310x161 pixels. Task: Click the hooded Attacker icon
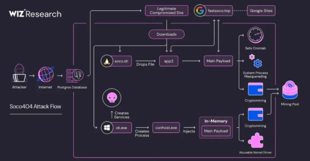(x=19, y=74)
